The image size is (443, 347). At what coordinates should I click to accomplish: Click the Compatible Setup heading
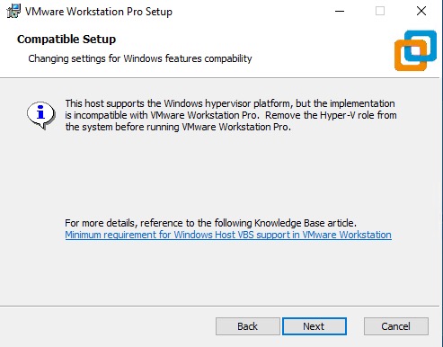(66, 40)
